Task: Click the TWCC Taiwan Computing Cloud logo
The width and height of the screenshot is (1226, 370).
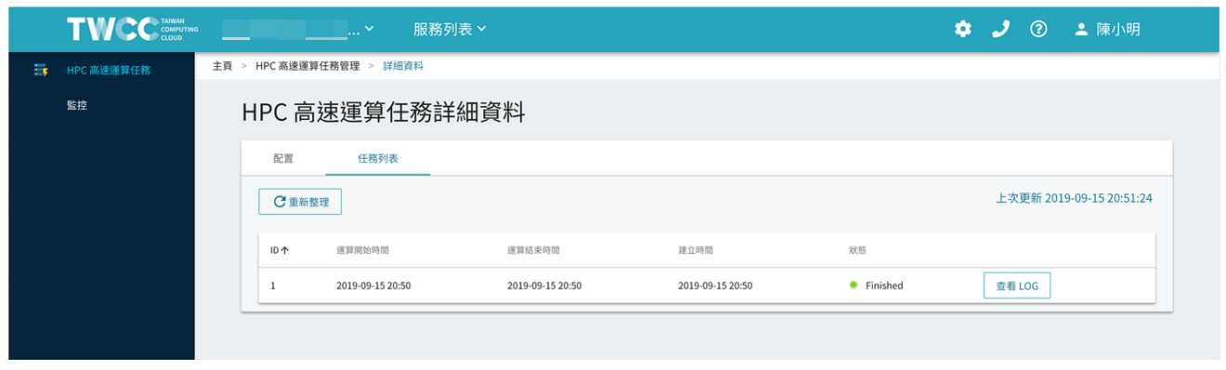Action: 132,29
